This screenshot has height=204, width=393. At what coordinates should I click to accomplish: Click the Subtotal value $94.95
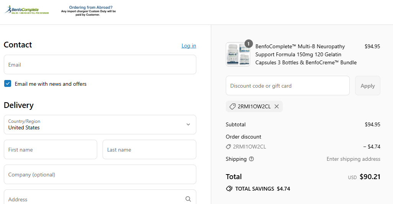click(372, 124)
